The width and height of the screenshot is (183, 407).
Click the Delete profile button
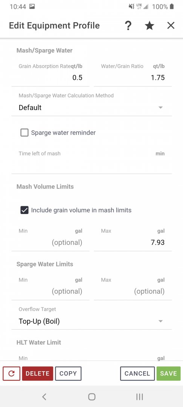tap(38, 373)
